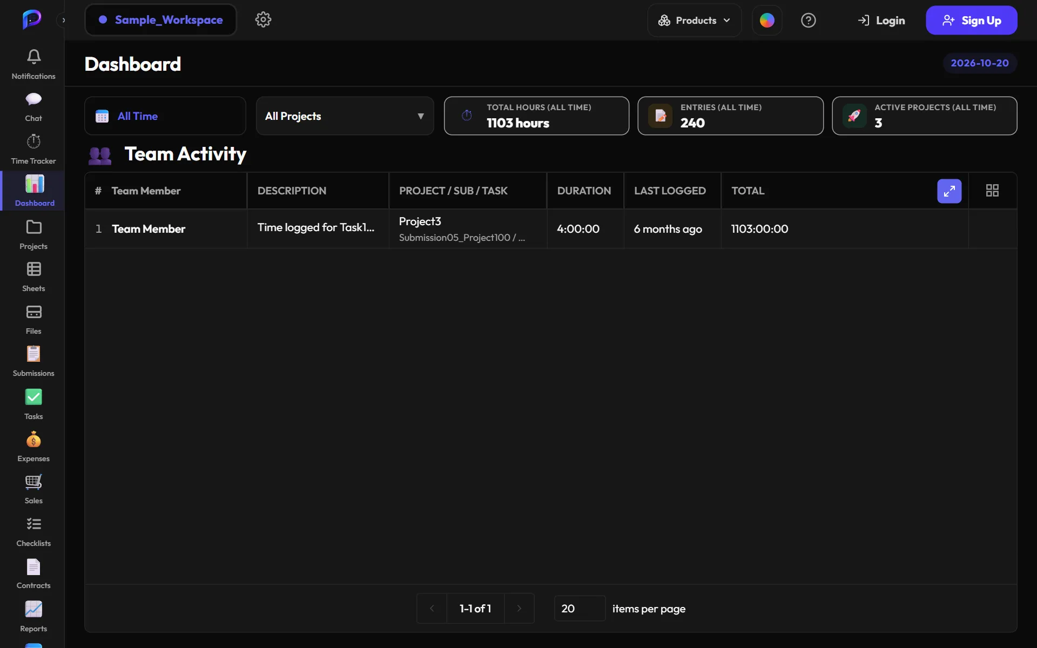Viewport: 1037px width, 648px height.
Task: Click the color theme wheel
Action: (767, 21)
